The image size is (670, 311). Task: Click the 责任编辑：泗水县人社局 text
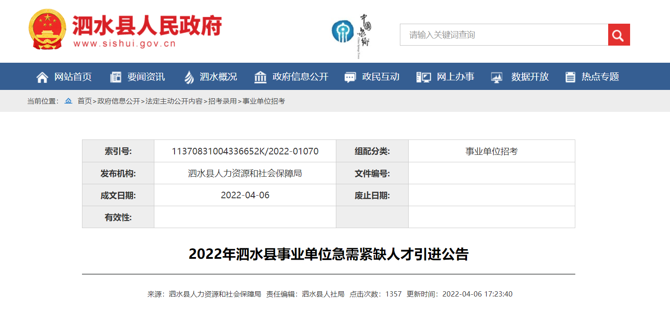(306, 294)
